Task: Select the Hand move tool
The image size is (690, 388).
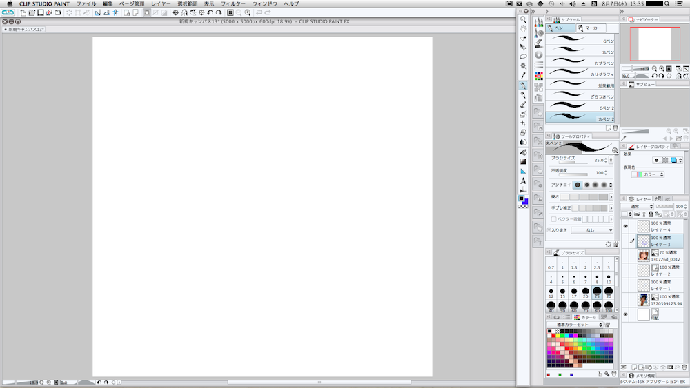Action: (523, 29)
